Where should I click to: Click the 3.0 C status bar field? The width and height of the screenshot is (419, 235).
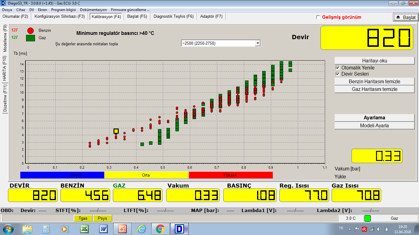pos(351,218)
